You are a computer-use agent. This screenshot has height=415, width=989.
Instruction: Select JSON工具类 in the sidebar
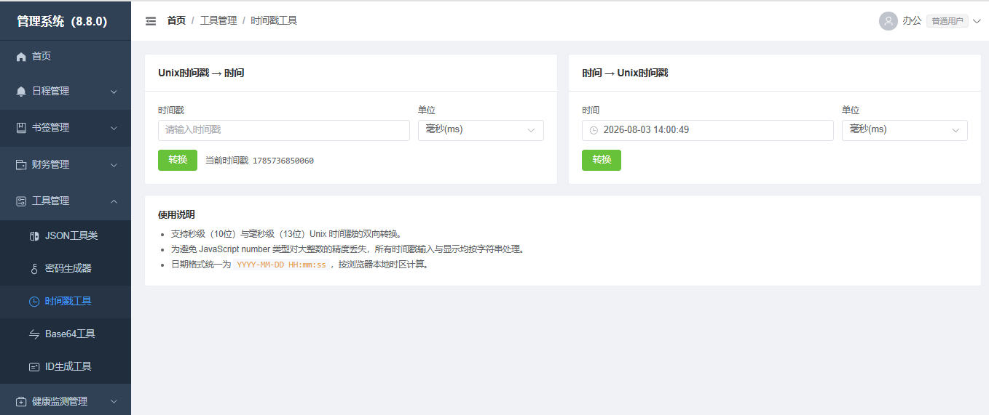click(x=66, y=235)
